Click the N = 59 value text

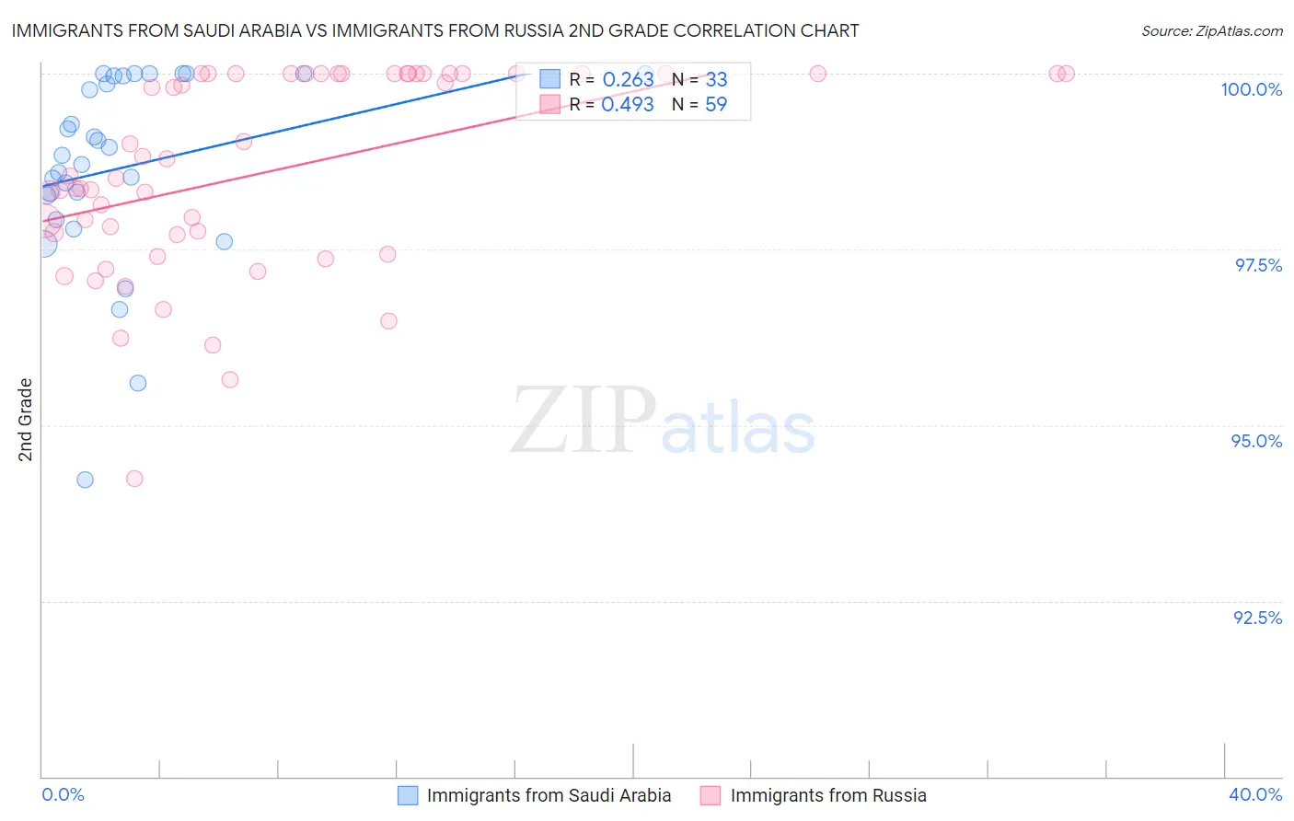point(699,104)
